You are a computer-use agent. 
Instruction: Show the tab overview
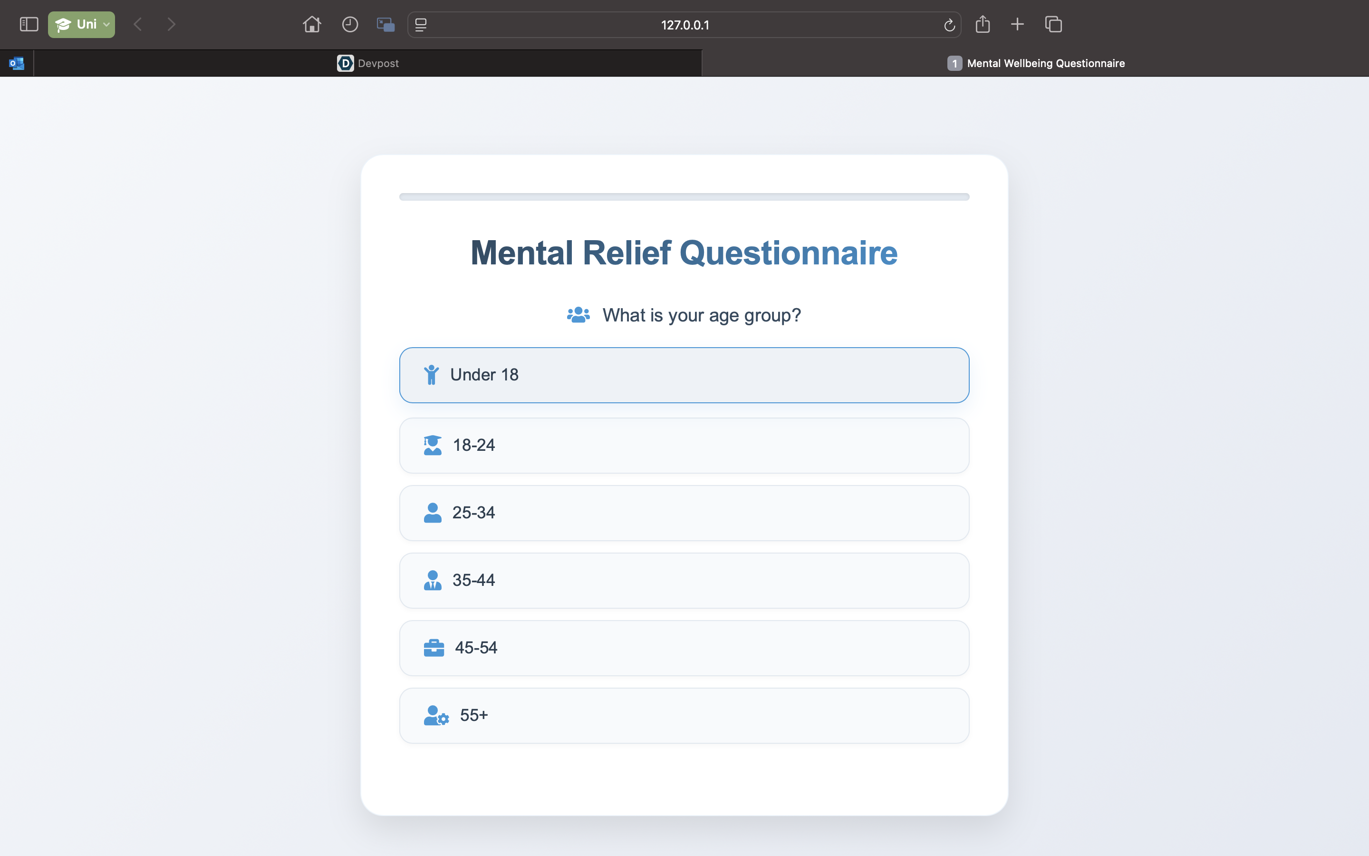(x=1053, y=24)
